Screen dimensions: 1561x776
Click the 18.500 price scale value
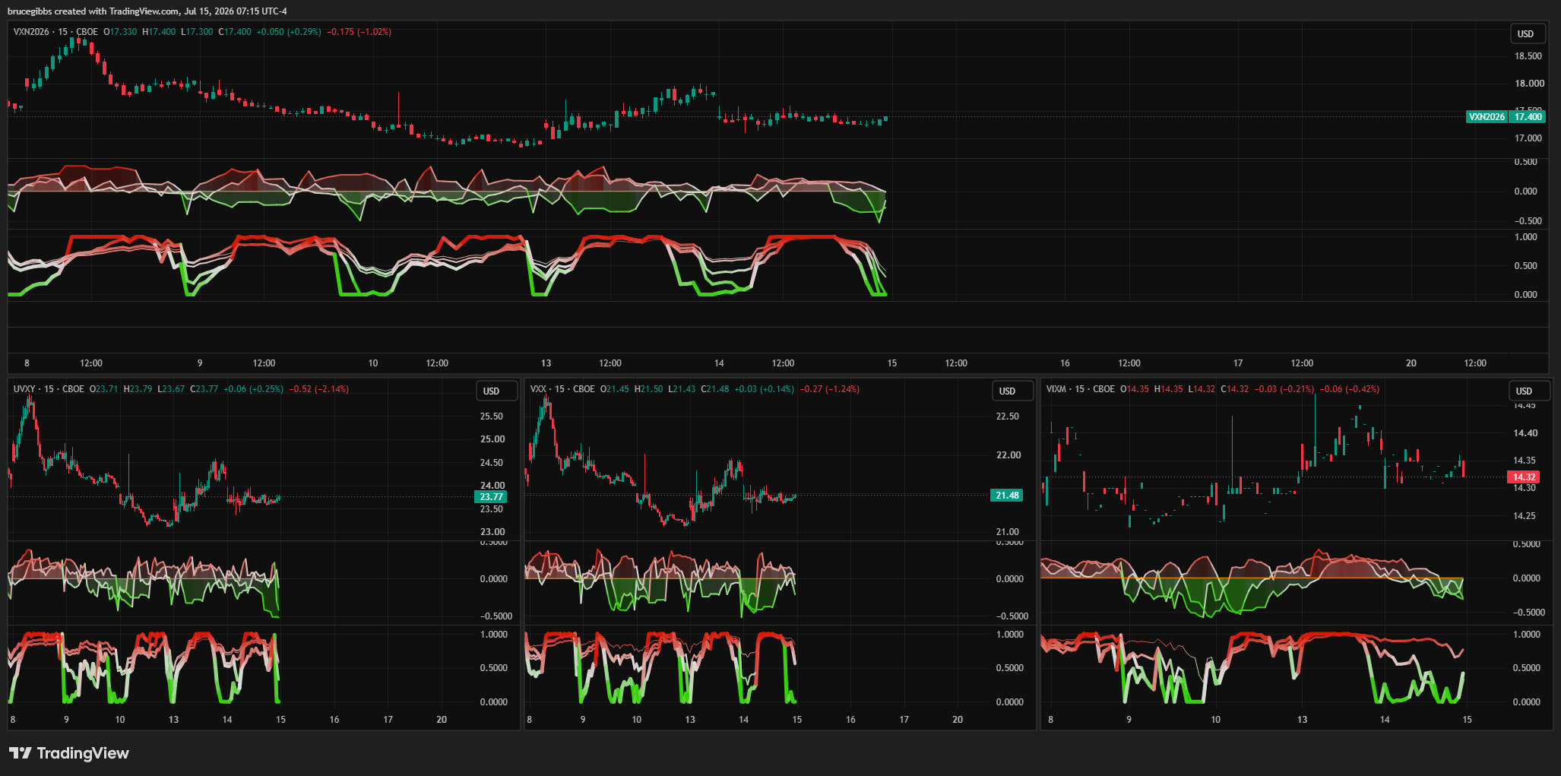coord(1528,56)
